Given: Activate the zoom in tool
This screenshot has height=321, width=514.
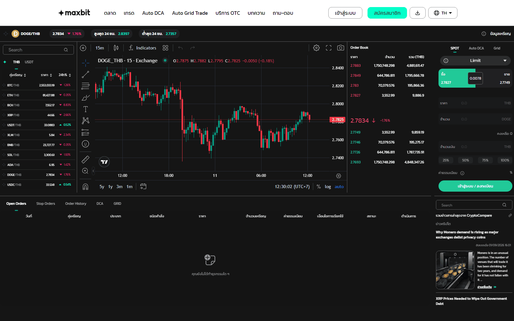Looking at the screenshot, I should [x=85, y=171].
